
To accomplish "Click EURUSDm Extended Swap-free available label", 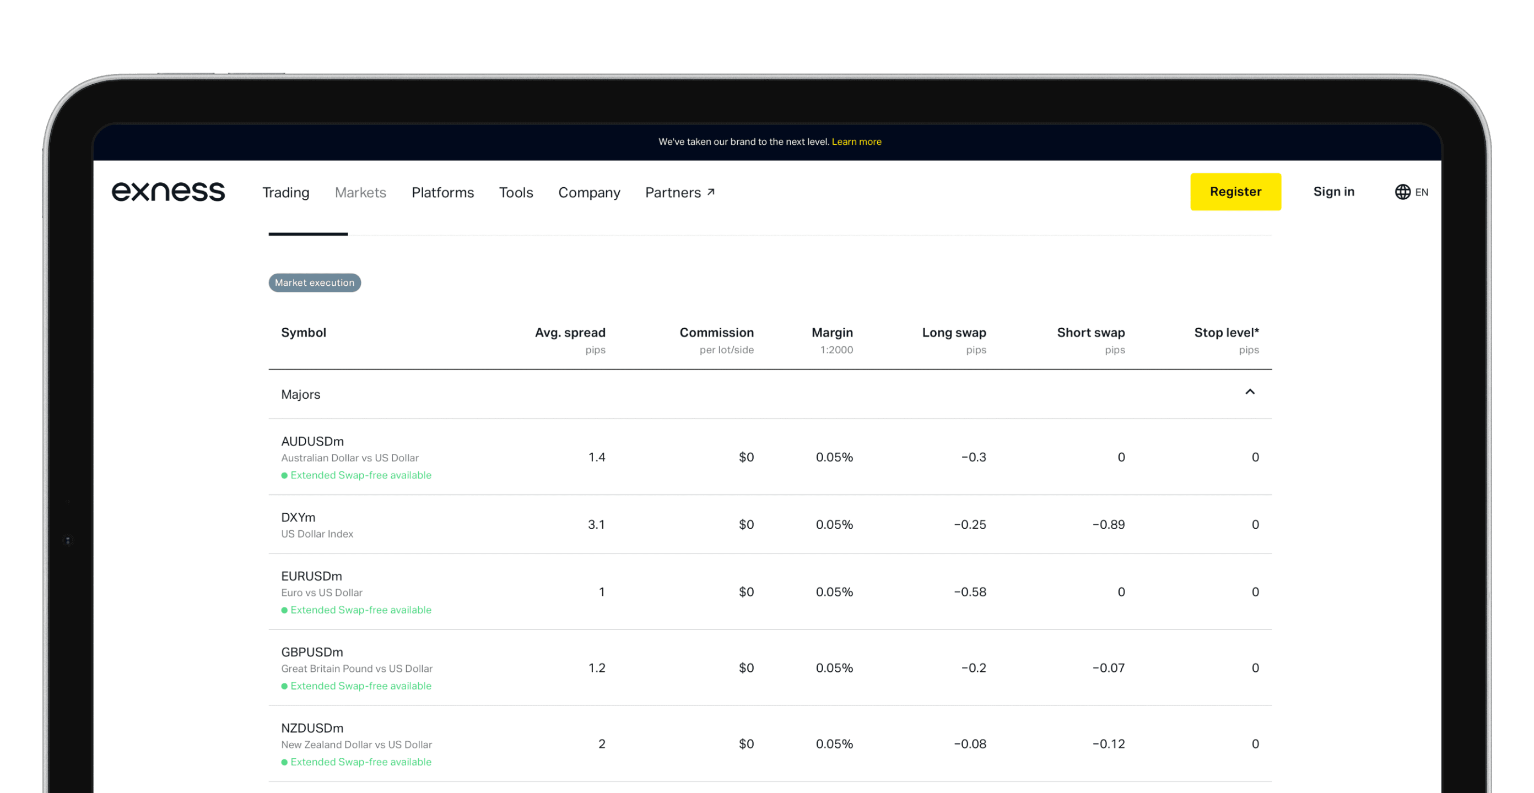I will click(x=360, y=610).
